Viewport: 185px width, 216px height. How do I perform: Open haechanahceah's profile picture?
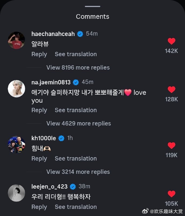[17, 40]
